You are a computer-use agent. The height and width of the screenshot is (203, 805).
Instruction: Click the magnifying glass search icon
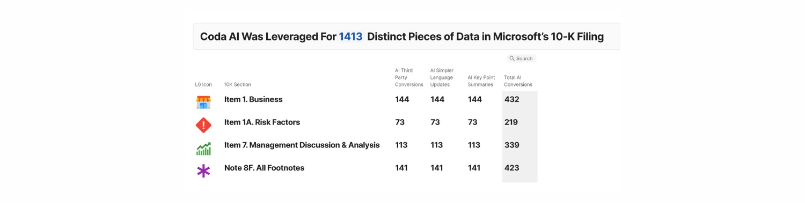coord(512,58)
